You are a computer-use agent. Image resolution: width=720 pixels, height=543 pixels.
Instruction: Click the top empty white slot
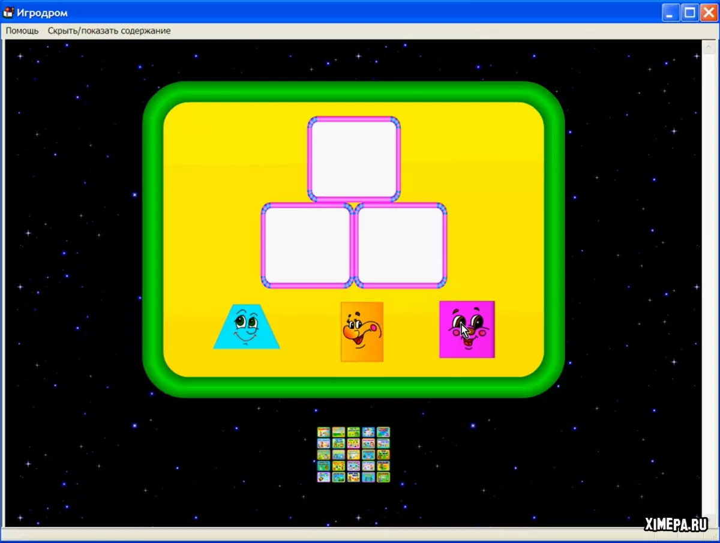click(354, 159)
